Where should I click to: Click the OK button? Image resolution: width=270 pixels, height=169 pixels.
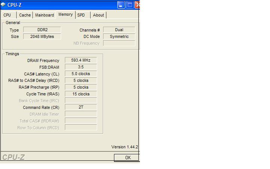coord(127,158)
